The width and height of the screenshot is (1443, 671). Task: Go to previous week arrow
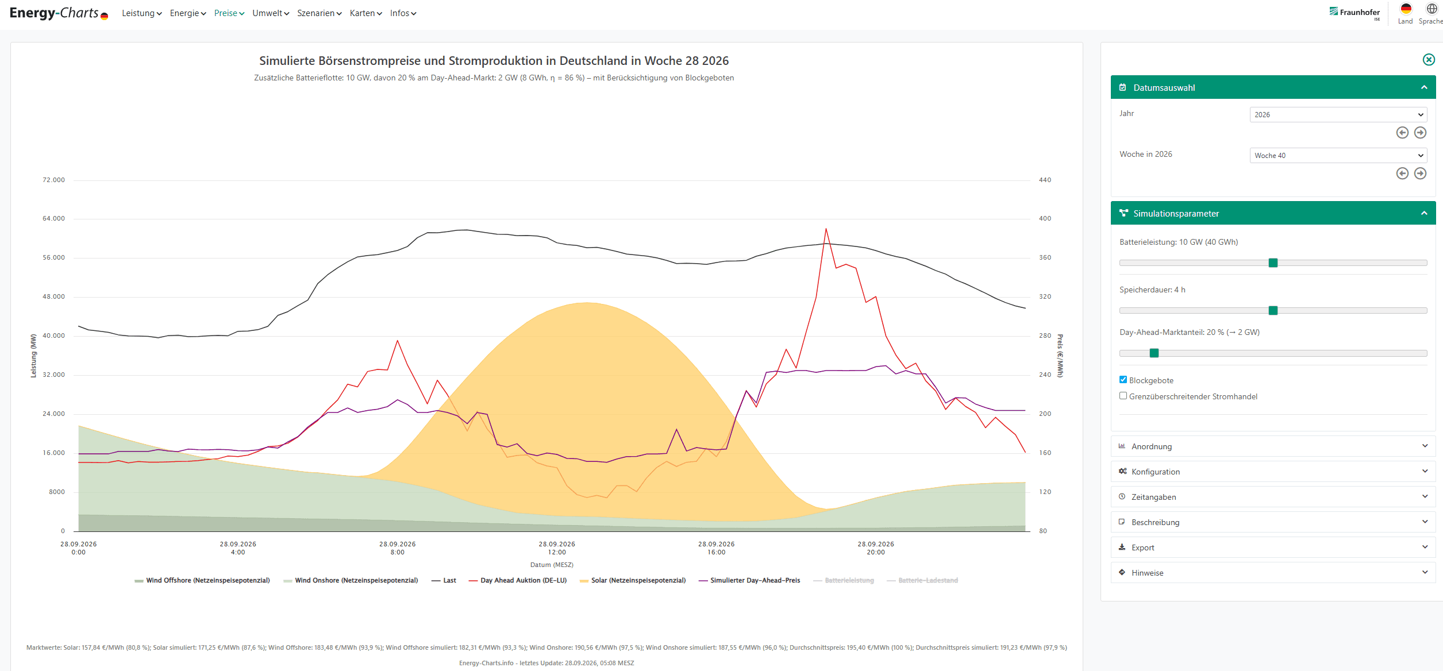click(1402, 173)
